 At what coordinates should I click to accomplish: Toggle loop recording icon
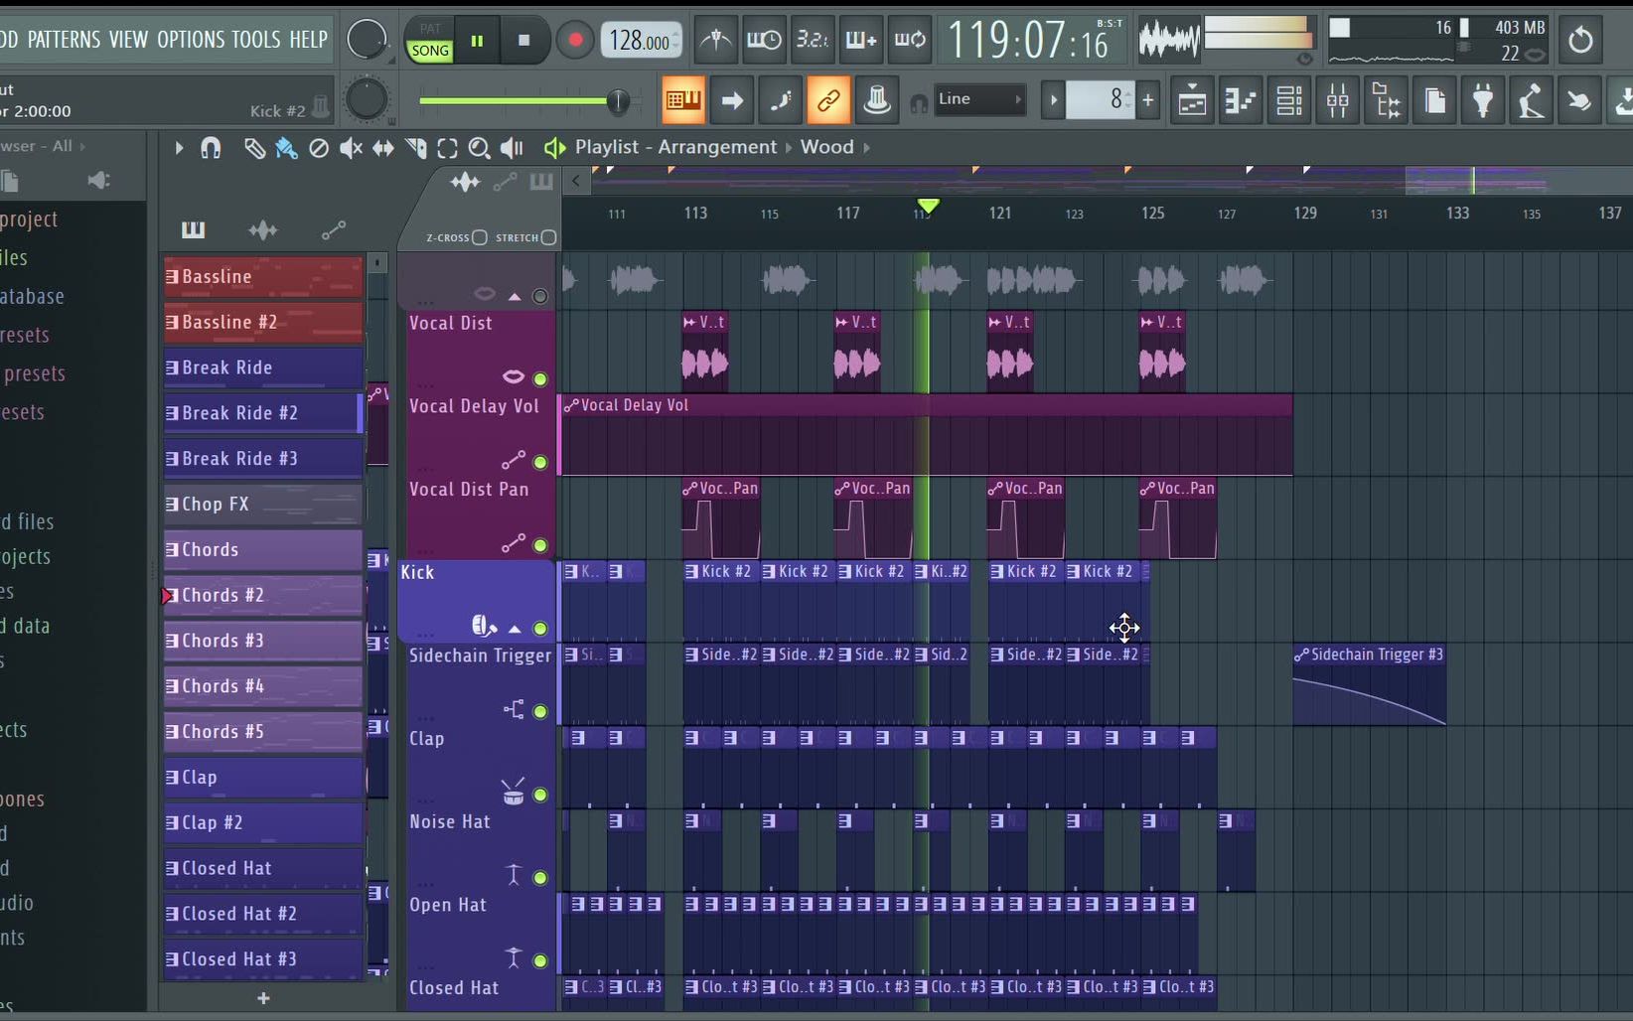[x=909, y=40]
